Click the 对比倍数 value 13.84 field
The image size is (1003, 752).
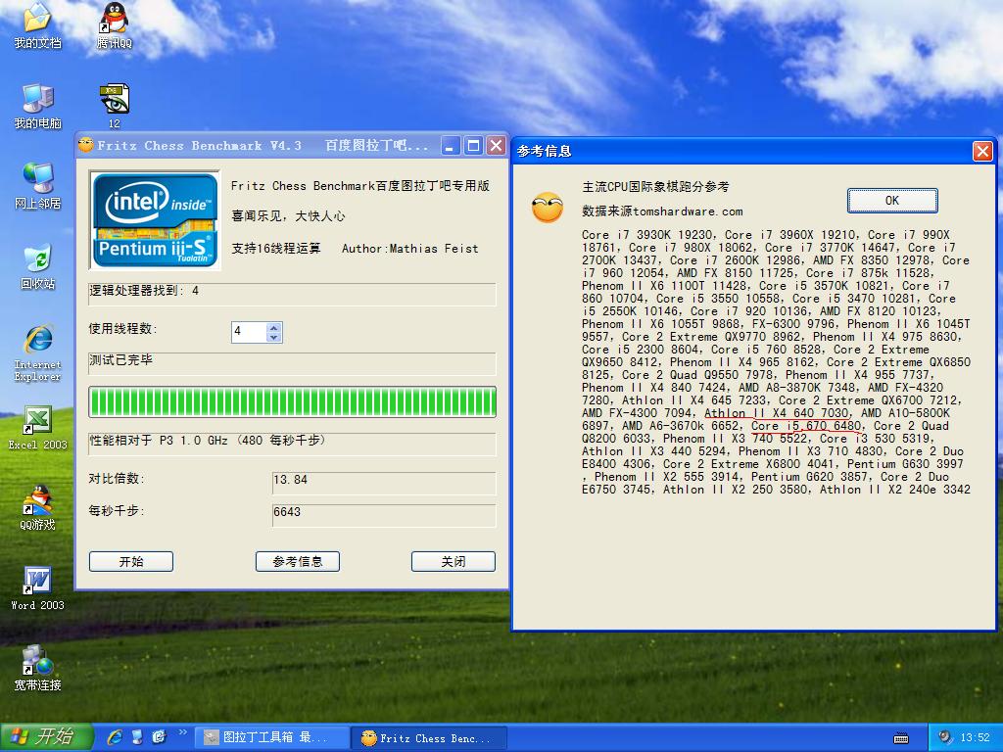384,483
